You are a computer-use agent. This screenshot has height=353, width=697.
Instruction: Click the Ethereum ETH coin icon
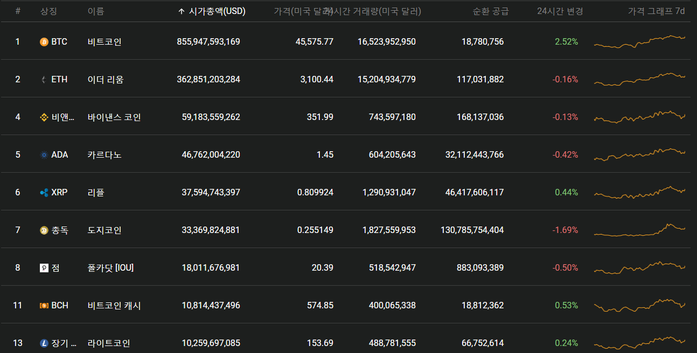44,79
